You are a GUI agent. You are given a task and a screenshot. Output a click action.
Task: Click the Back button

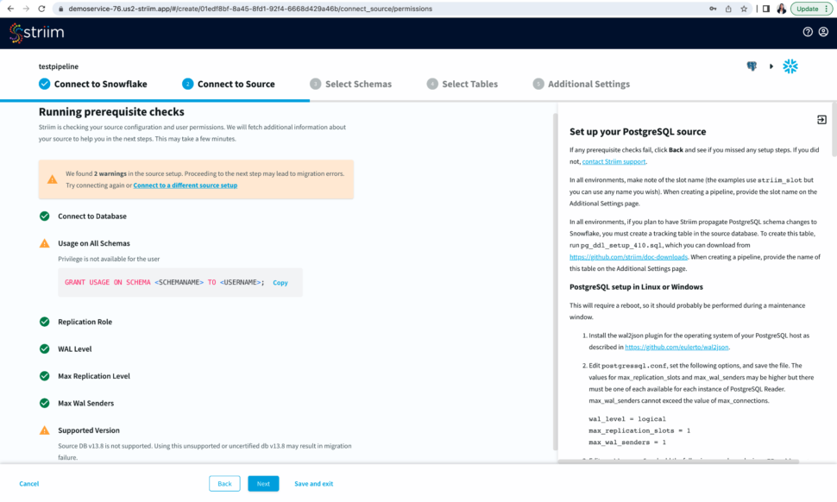point(224,484)
